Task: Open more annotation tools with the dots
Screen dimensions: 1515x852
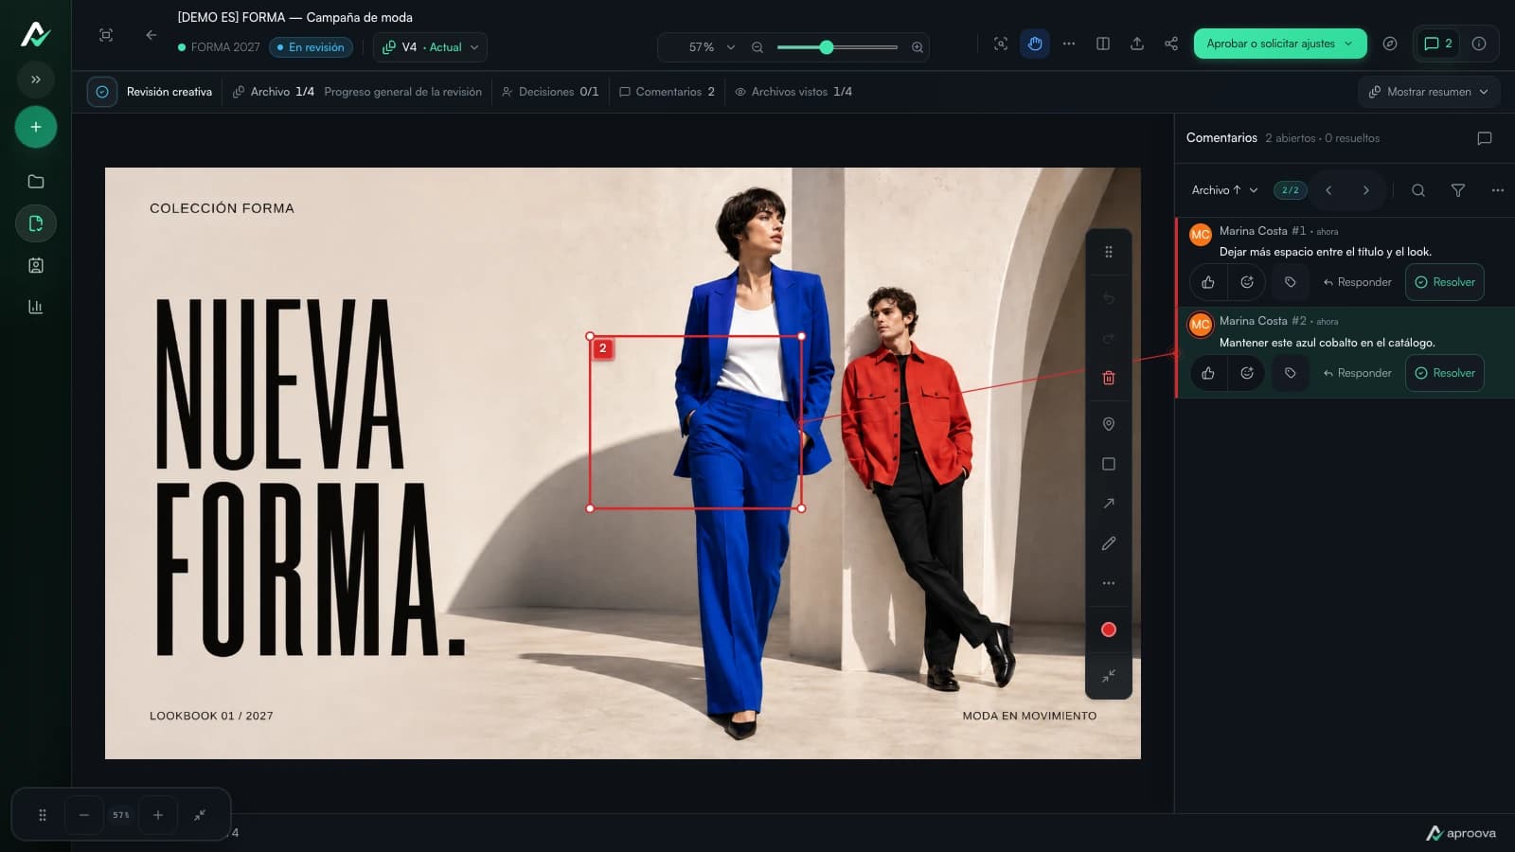Action: click(x=1109, y=583)
